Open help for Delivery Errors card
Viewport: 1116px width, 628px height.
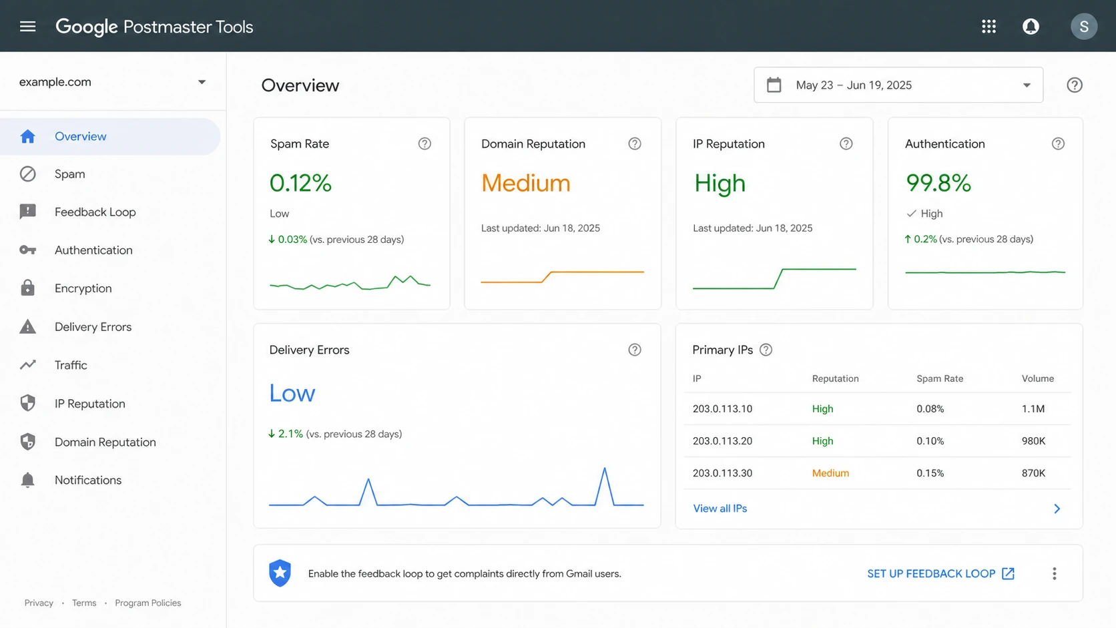pyautogui.click(x=635, y=350)
